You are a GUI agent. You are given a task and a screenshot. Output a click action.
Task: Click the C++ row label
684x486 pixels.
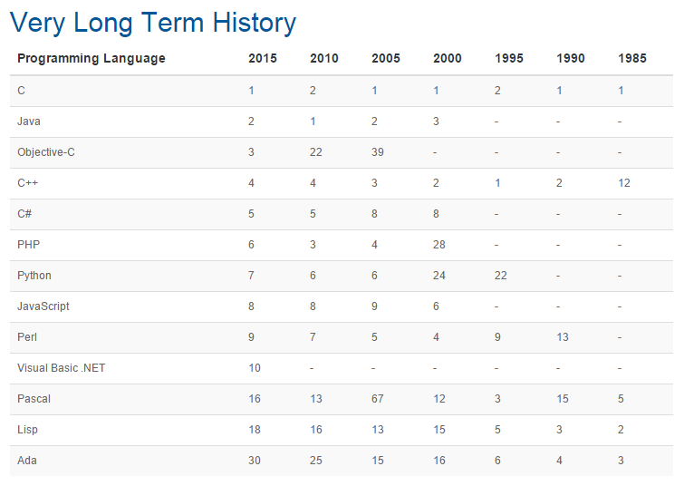27,183
